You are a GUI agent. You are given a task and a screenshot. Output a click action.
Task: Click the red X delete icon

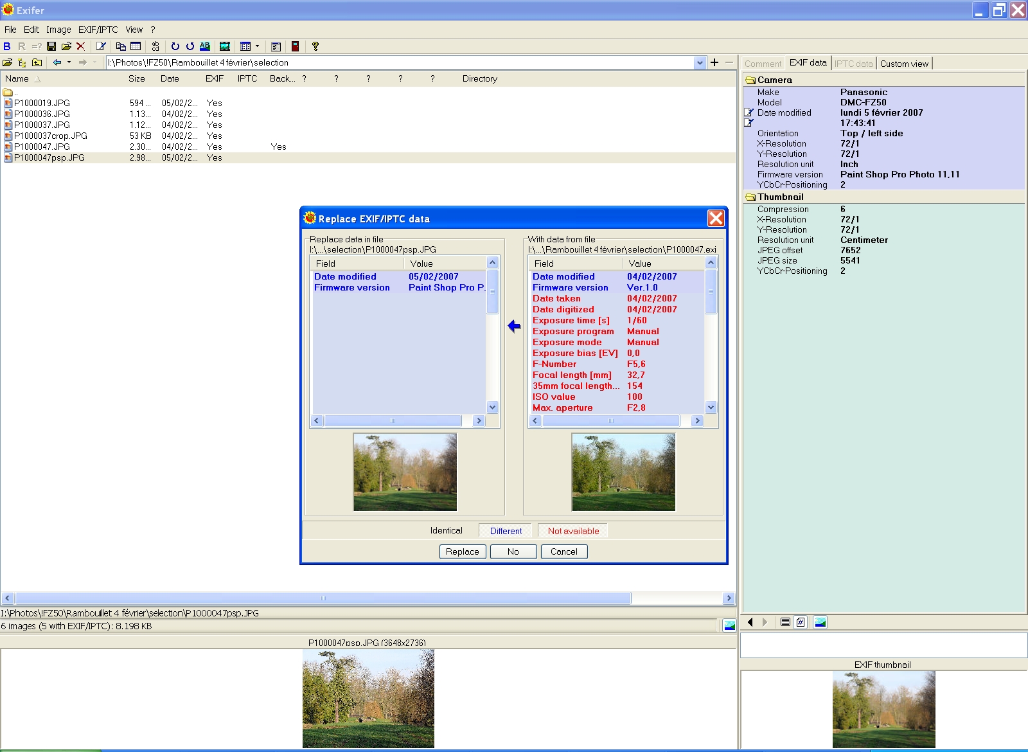click(x=80, y=46)
